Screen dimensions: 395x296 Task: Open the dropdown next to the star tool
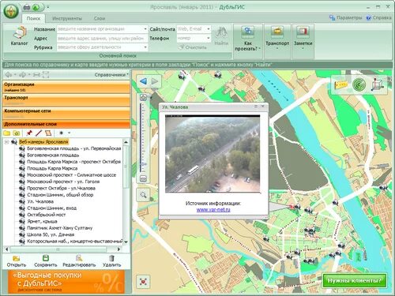point(69,133)
